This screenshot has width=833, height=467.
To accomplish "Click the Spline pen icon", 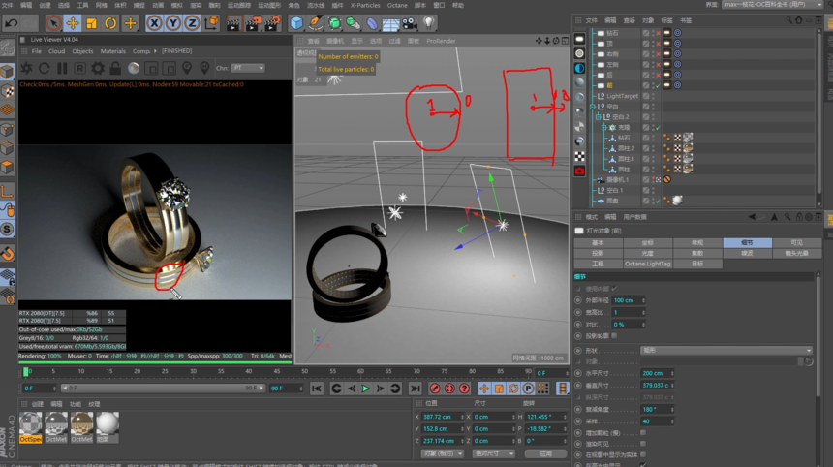I will pos(315,23).
